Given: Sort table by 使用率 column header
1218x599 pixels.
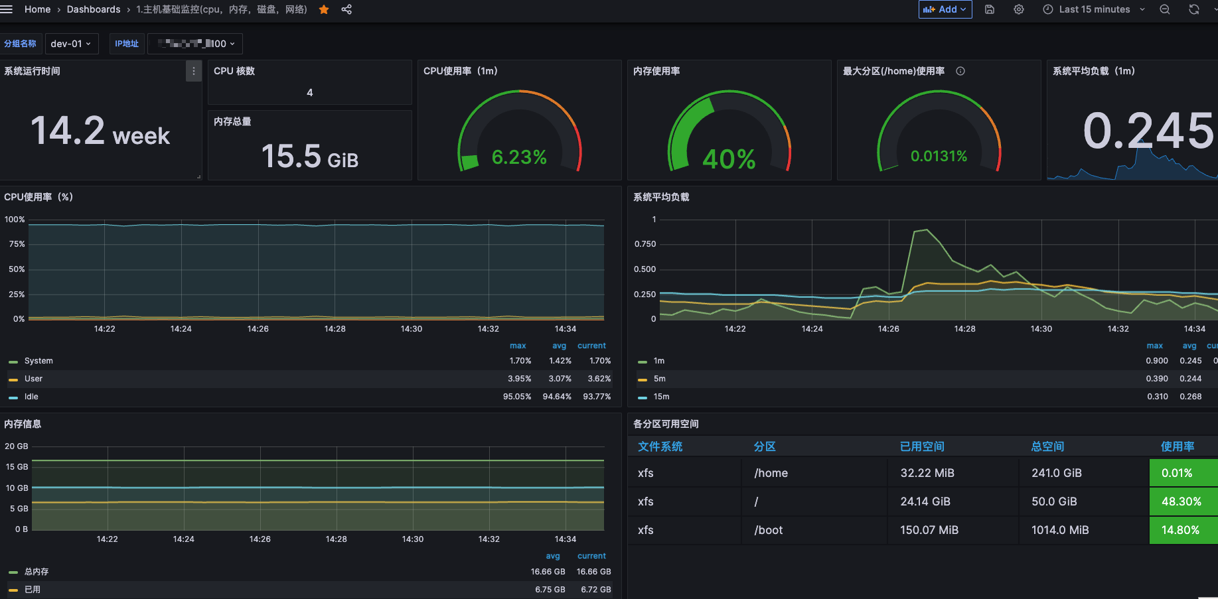Looking at the screenshot, I should point(1177,446).
